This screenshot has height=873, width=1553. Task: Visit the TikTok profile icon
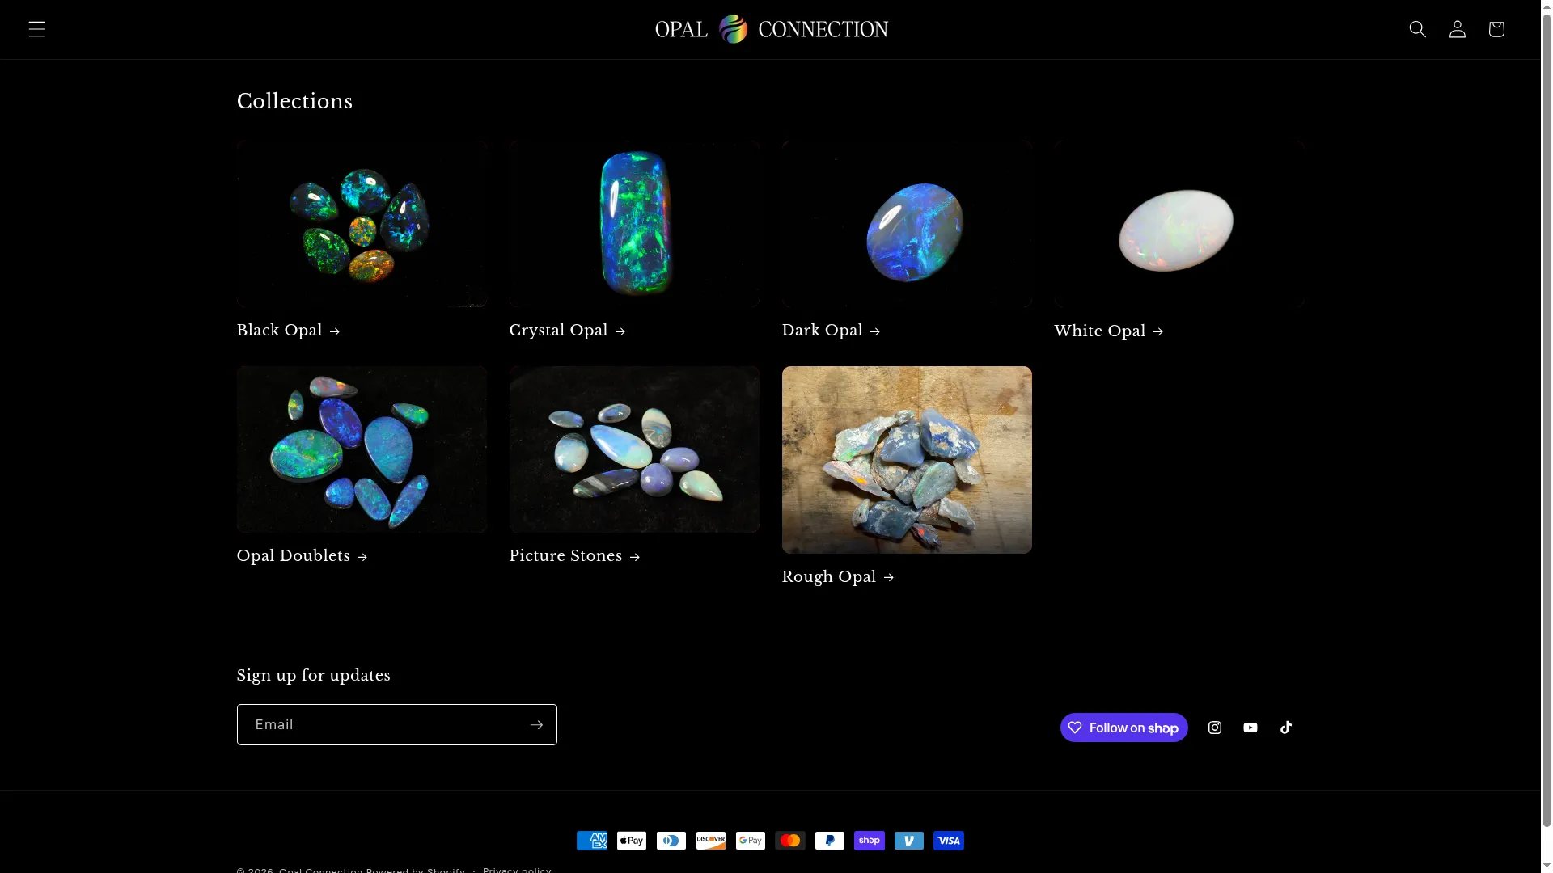pyautogui.click(x=1286, y=727)
